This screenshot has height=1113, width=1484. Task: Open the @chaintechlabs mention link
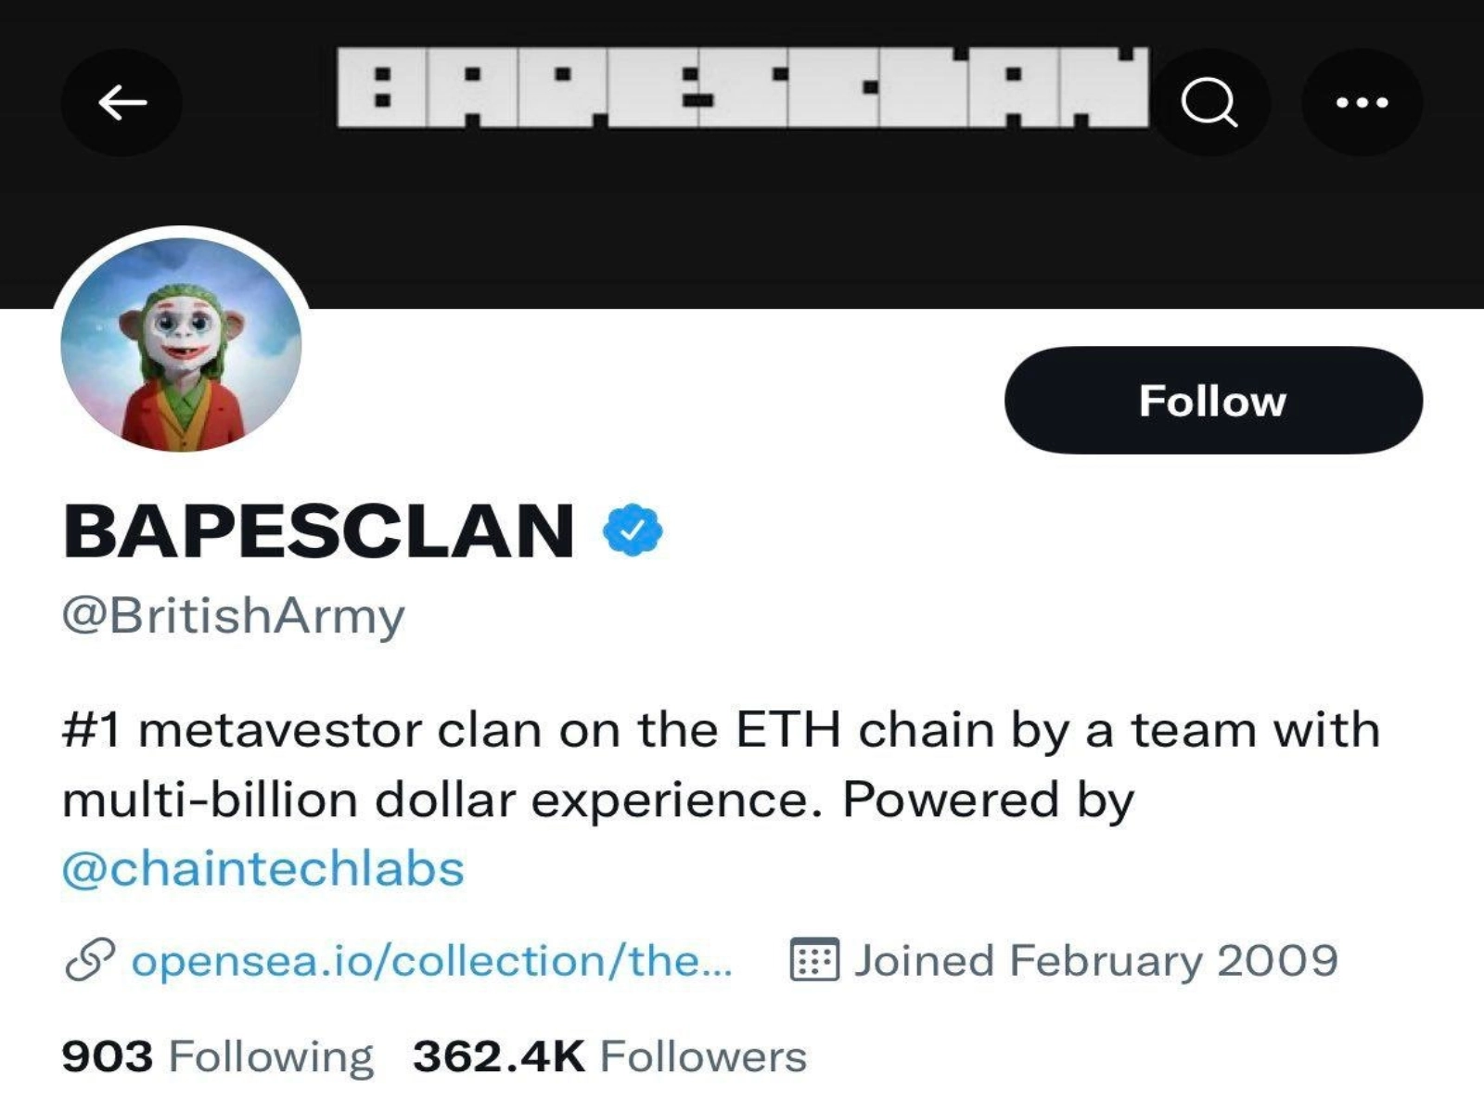tap(263, 869)
